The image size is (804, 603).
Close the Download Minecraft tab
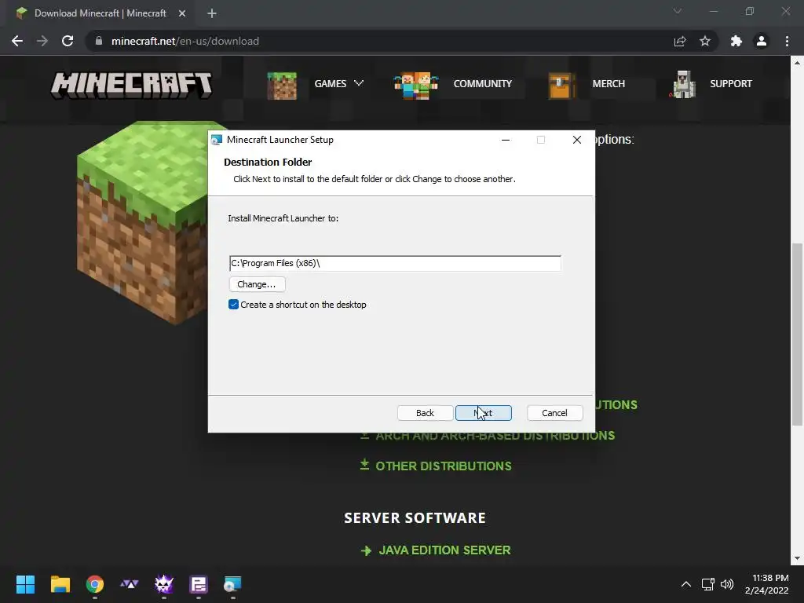click(182, 13)
